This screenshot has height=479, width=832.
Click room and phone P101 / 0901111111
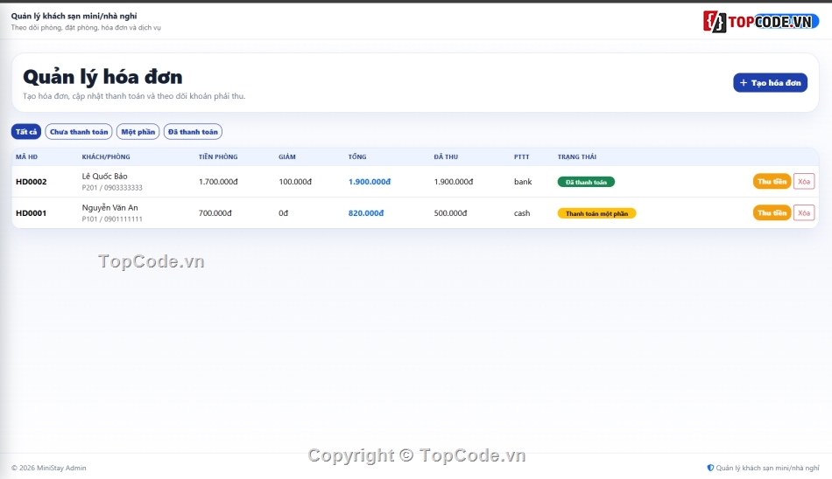112,219
